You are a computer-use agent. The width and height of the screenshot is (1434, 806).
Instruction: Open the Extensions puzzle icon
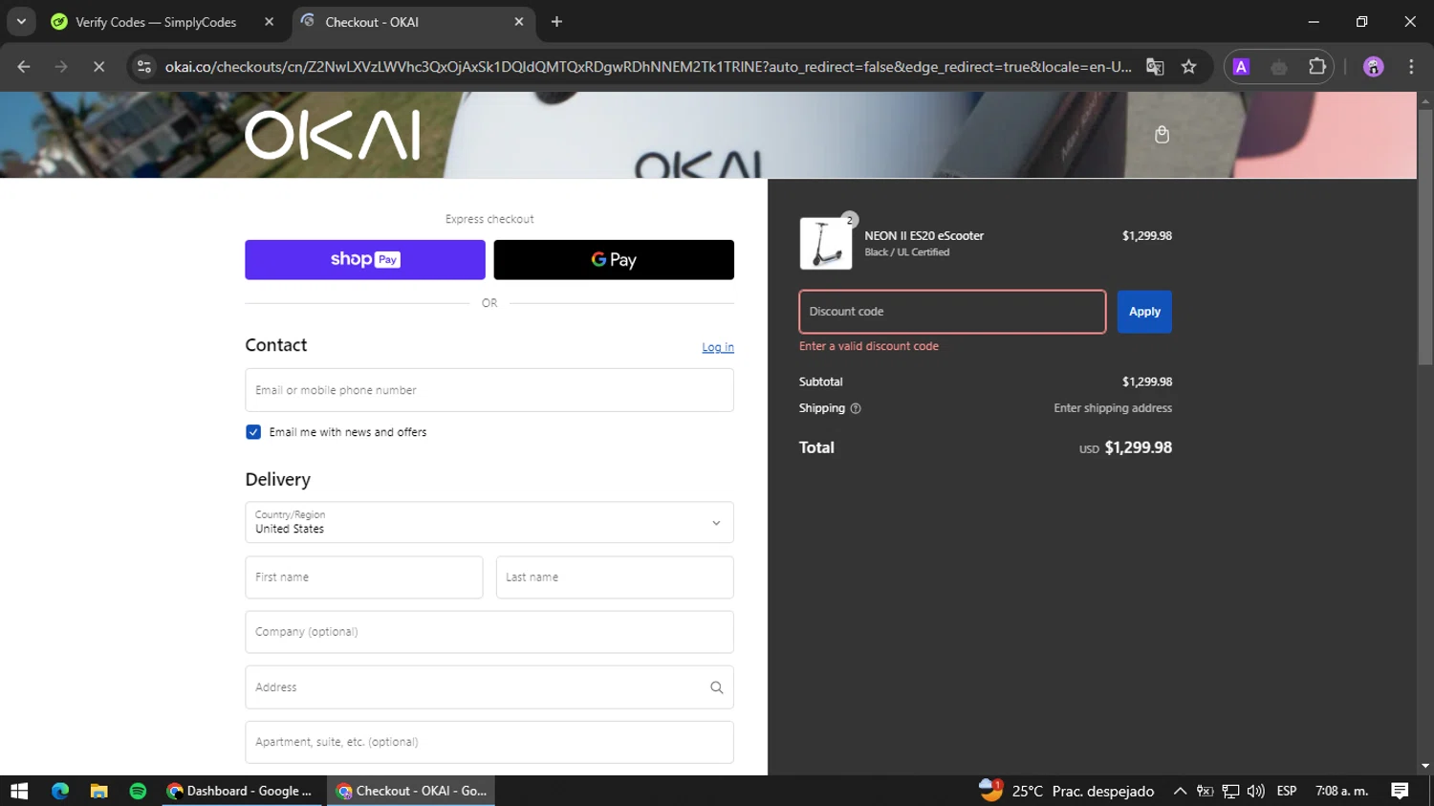tap(1317, 67)
